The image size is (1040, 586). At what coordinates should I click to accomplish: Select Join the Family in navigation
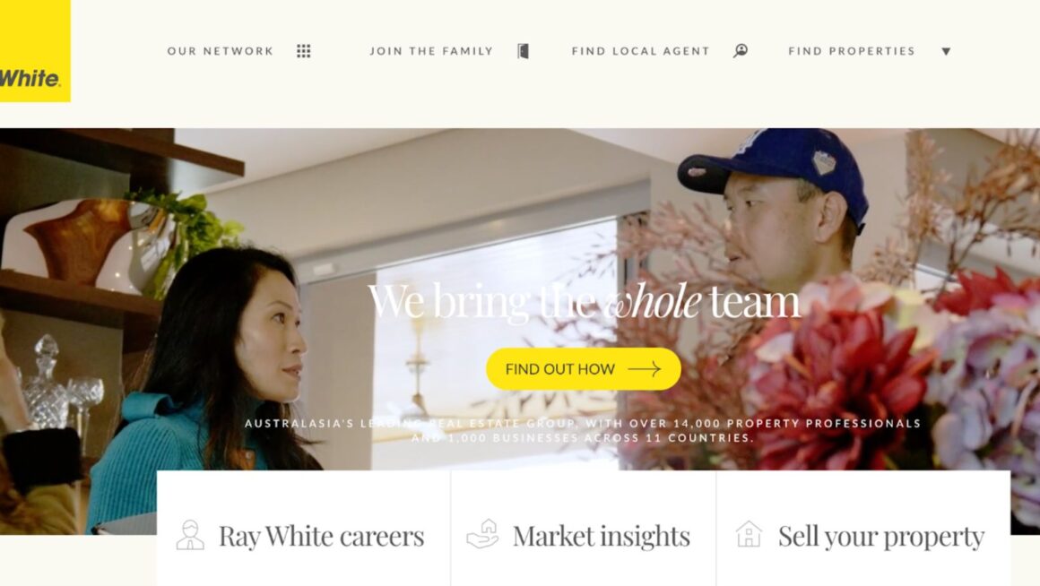click(432, 51)
